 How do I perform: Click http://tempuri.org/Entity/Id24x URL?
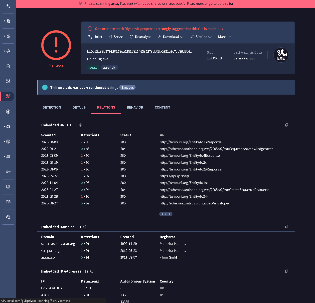[x=184, y=196]
